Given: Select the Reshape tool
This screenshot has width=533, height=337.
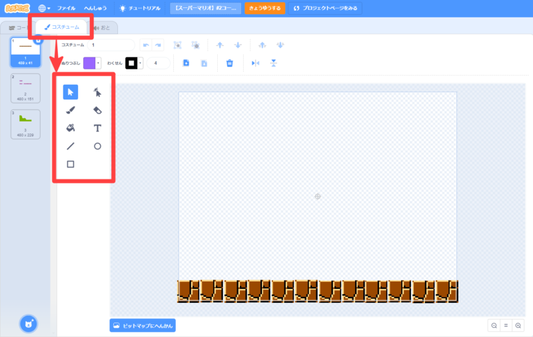Looking at the screenshot, I should (x=97, y=92).
